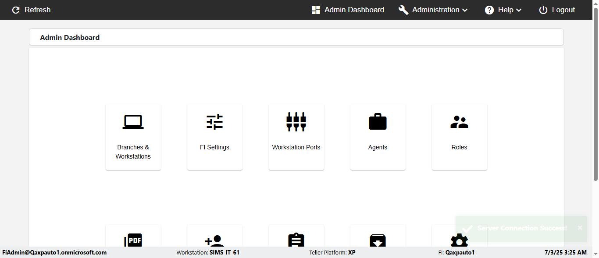
Task: Click the FI: Qaxpauto1 status text
Action: coord(456,252)
